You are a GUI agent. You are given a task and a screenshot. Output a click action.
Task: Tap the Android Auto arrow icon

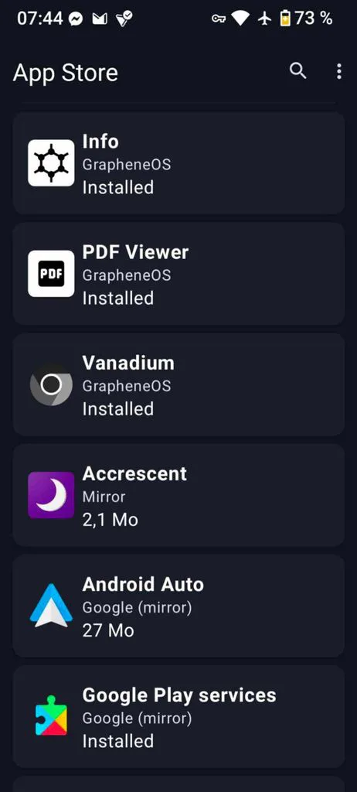click(x=51, y=606)
